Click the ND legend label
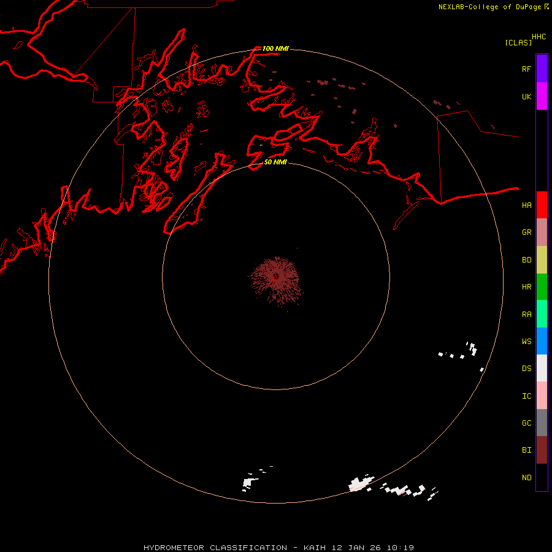 526,478
